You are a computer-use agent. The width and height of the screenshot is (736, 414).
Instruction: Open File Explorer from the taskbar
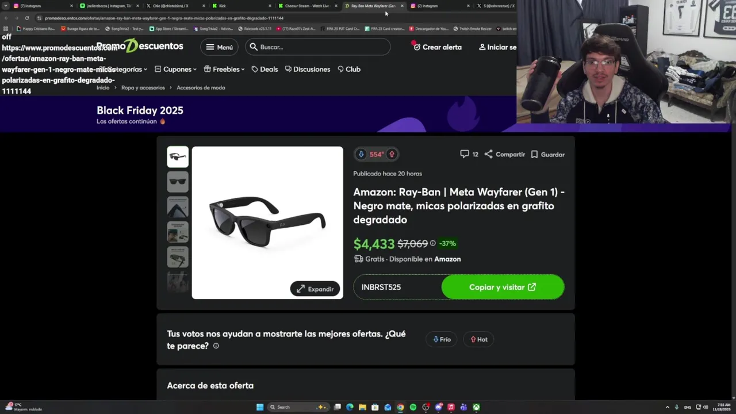362,407
